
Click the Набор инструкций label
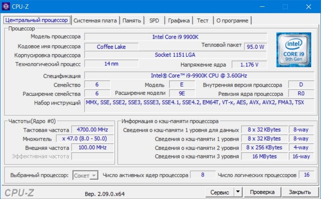coord(57,103)
